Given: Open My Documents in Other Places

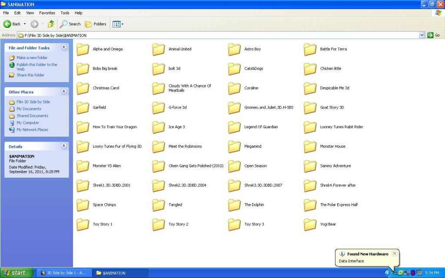Looking at the screenshot, I should (x=29, y=109).
